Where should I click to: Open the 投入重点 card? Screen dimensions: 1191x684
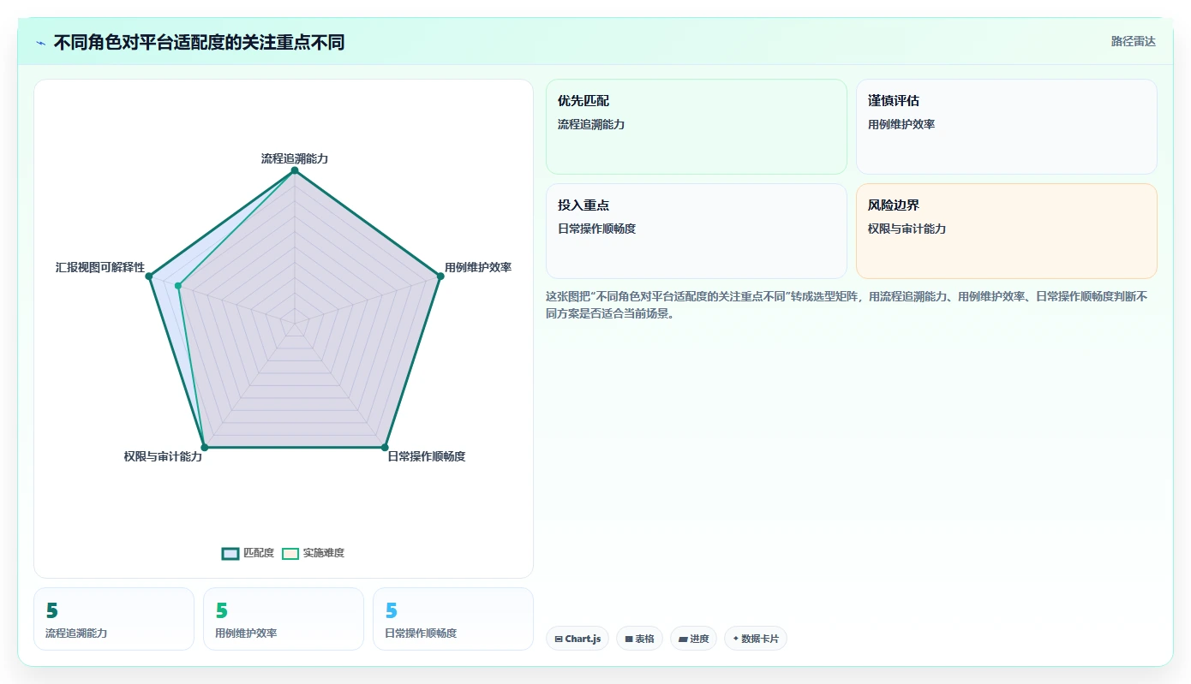(697, 231)
